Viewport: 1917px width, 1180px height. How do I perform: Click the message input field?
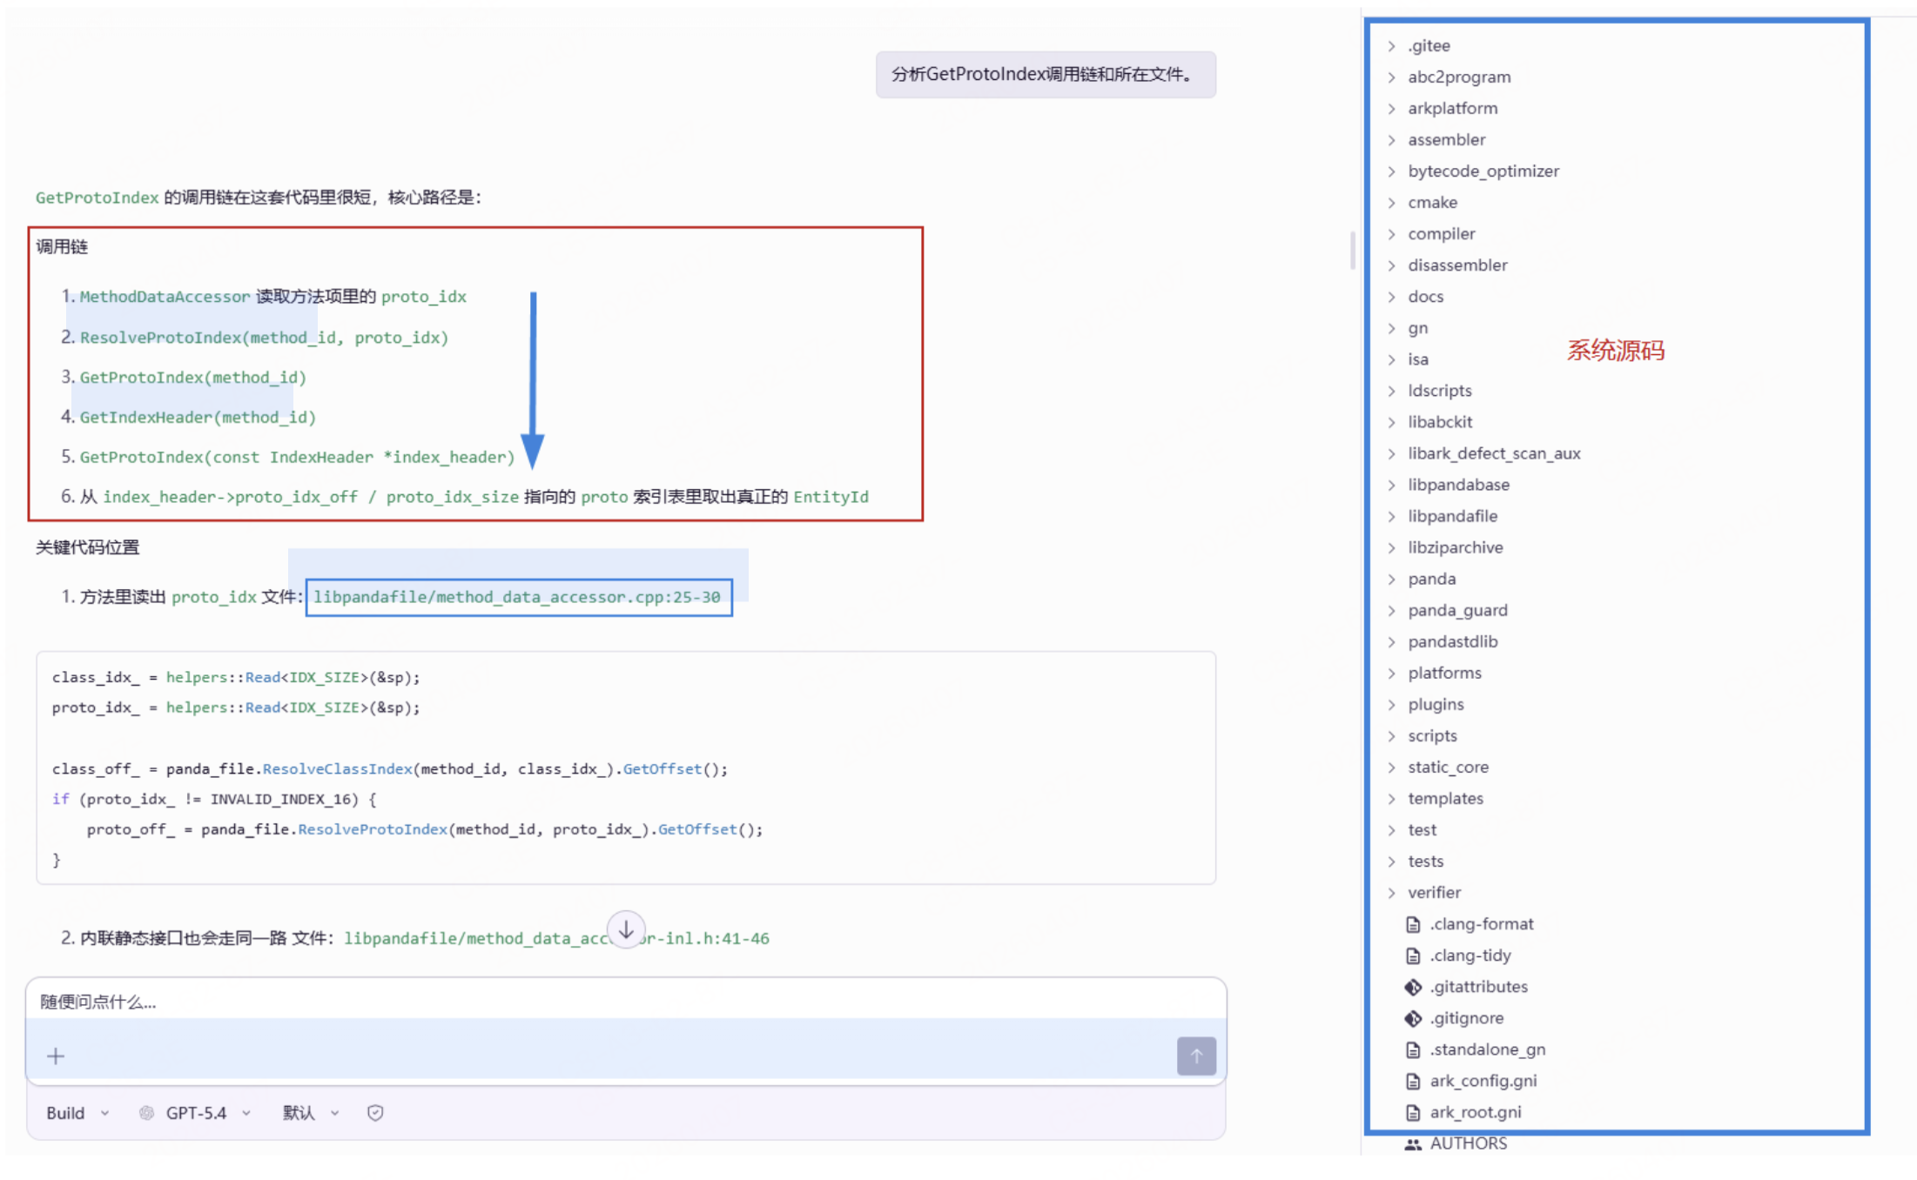pos(609,1002)
